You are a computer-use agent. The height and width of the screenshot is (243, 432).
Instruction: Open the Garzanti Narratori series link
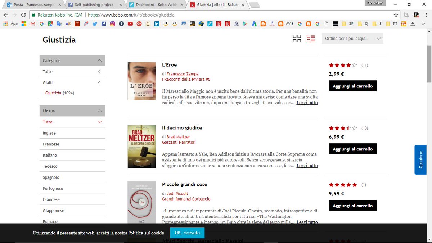[x=179, y=142]
